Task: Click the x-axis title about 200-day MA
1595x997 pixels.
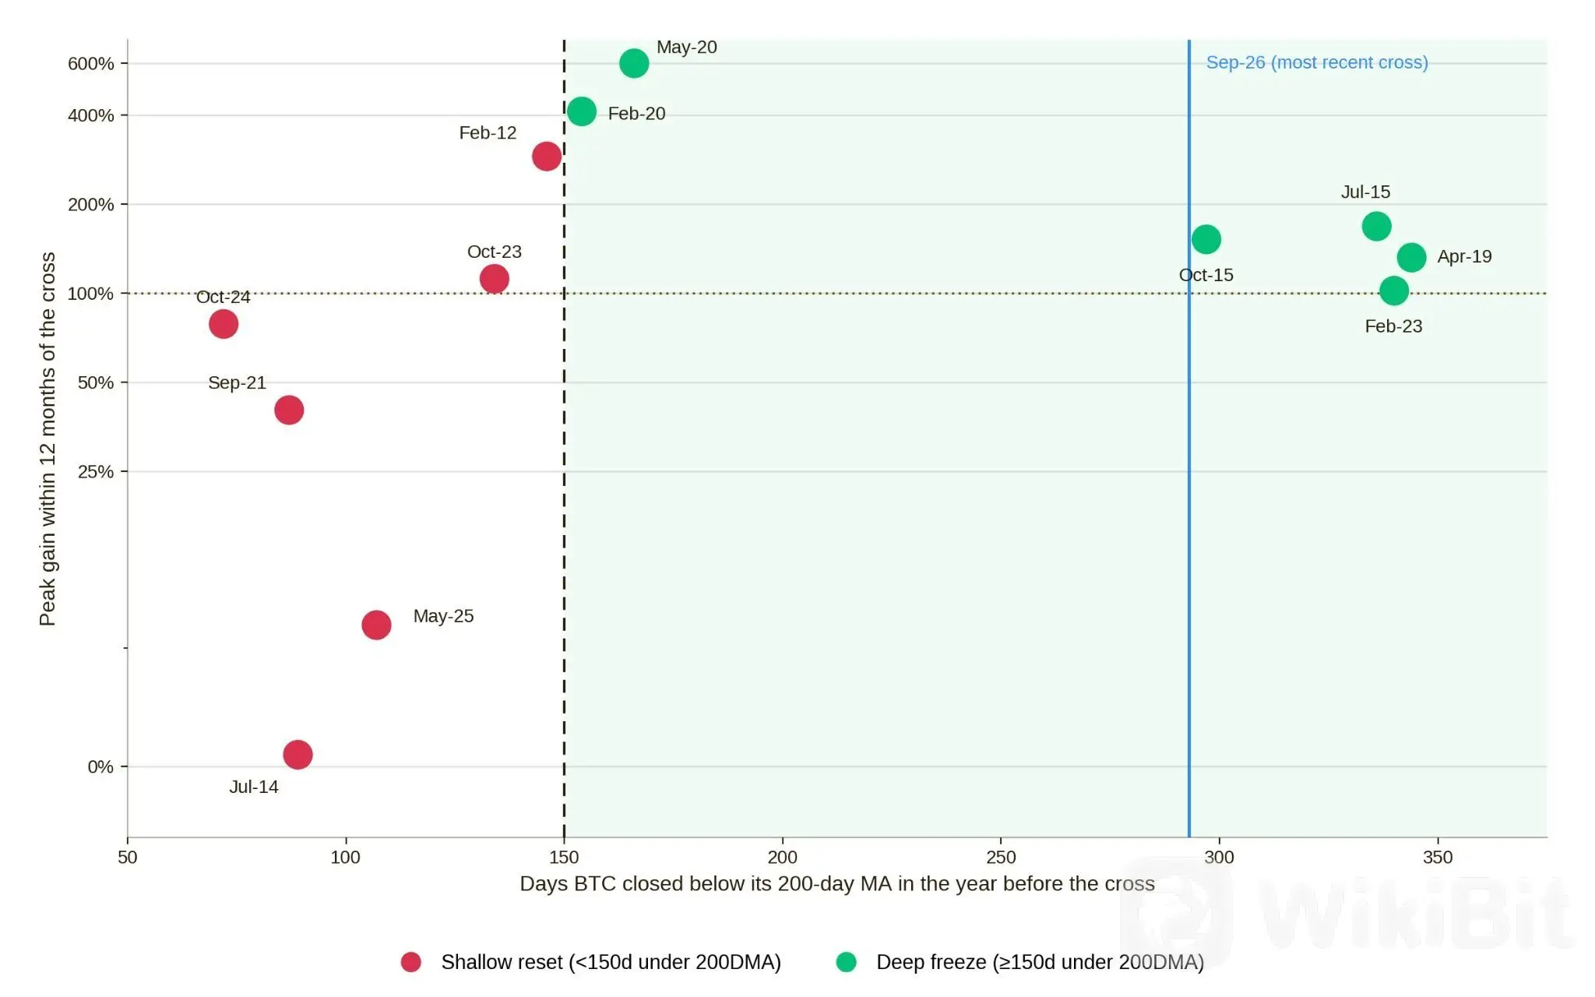Action: pos(837,883)
